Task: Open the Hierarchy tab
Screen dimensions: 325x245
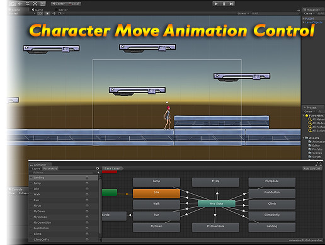Action: coord(312,9)
